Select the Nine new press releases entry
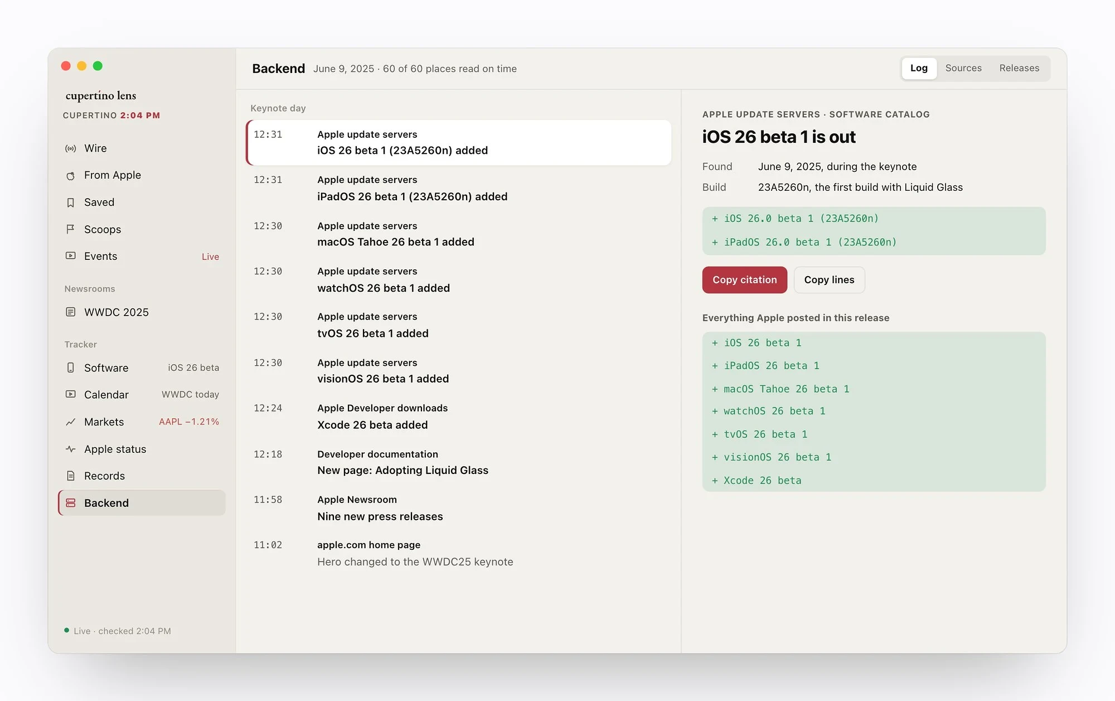This screenshot has width=1115, height=701. coord(459,508)
